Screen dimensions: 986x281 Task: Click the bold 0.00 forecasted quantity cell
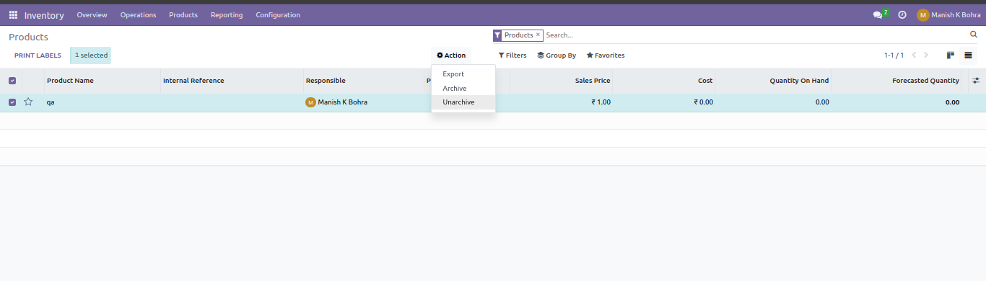952,102
